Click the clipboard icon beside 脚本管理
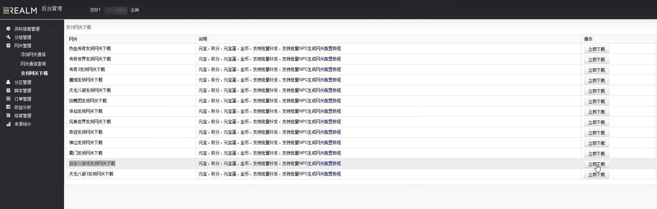The height and width of the screenshot is (209, 657). coord(8,90)
